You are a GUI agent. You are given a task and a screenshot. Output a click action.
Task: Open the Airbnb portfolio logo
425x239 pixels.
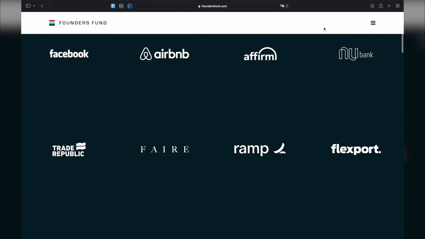tap(165, 54)
